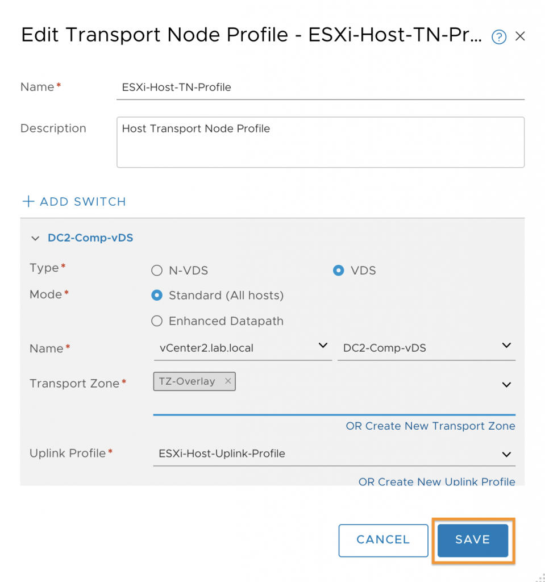Close the Edit Transport Node Profile dialog
Viewport: 545px width, 582px height.
[x=520, y=36]
